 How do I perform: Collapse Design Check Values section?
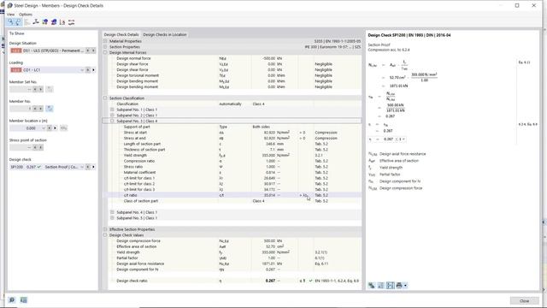(105, 235)
